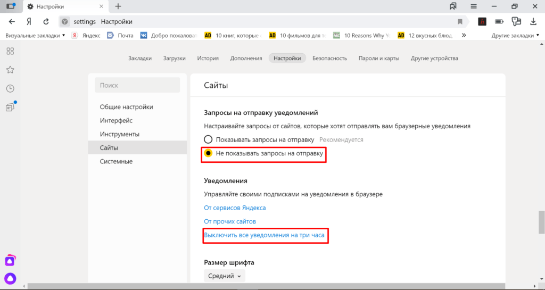The height and width of the screenshot is (290, 545).
Task: Expand Визуальные закладки dropdown
Action: point(35,36)
